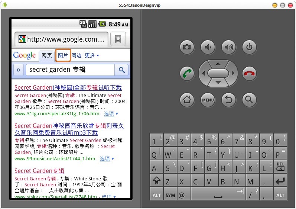Click the Q key on keyboard
This screenshot has width=296, height=209.
(156, 154)
